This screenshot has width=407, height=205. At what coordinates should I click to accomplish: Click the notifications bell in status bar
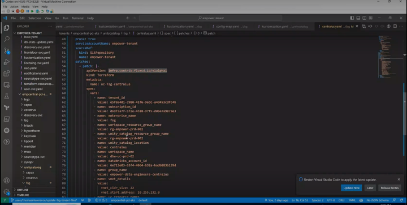click(401, 200)
